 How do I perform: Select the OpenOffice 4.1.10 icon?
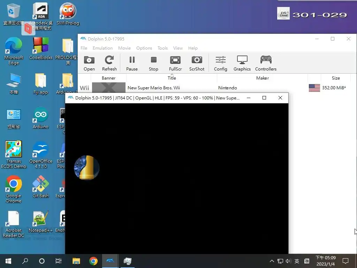[40, 155]
